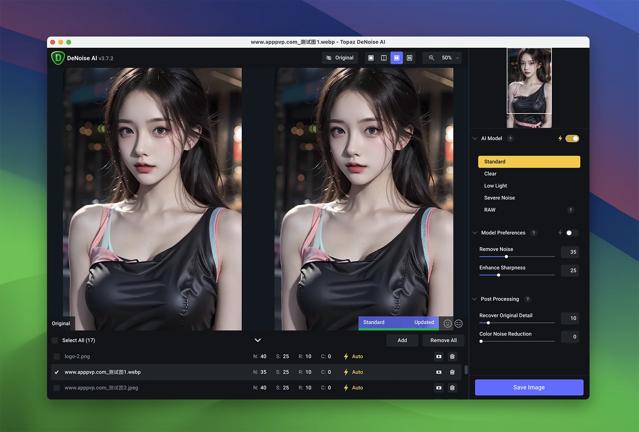Click the happy face feedback icon
Viewport: 639px width, 432px height.
(447, 323)
